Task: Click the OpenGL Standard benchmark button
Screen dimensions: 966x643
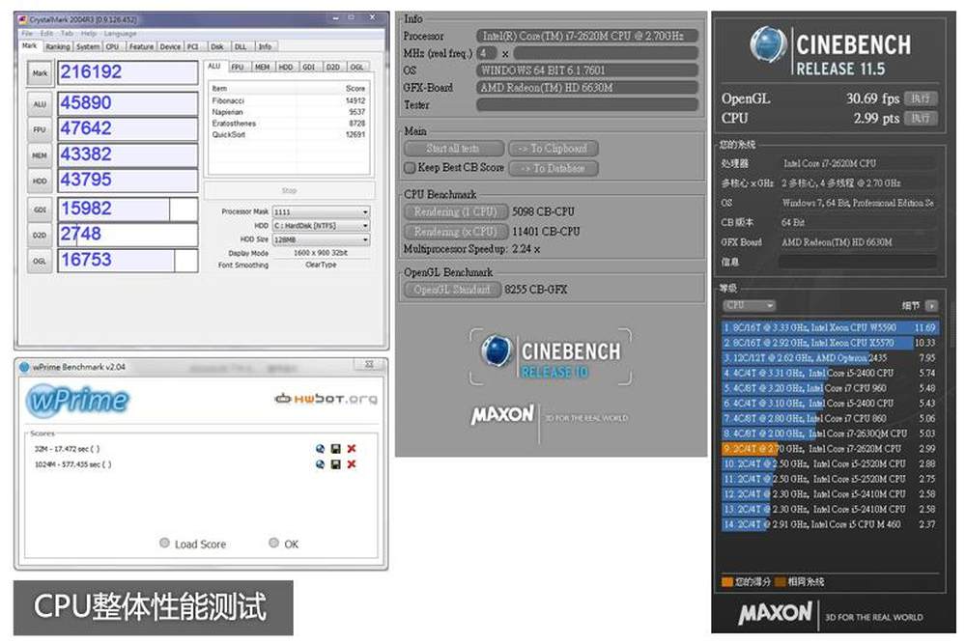Action: tap(453, 290)
